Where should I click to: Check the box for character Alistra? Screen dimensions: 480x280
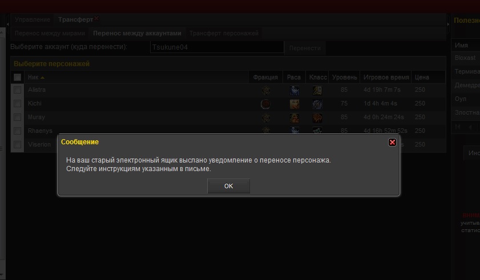18,90
